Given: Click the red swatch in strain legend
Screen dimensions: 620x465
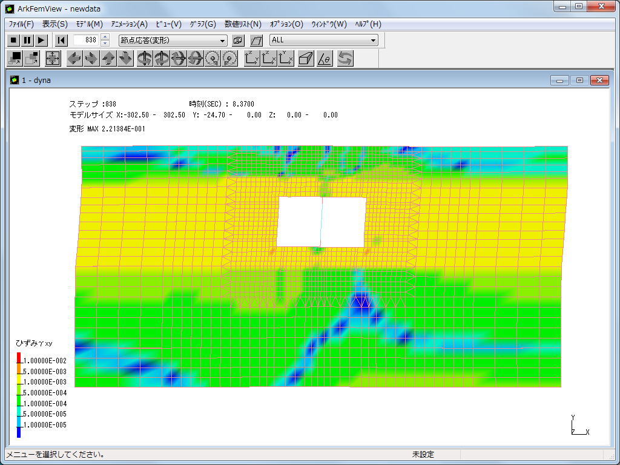Looking at the screenshot, I should click(x=19, y=357).
